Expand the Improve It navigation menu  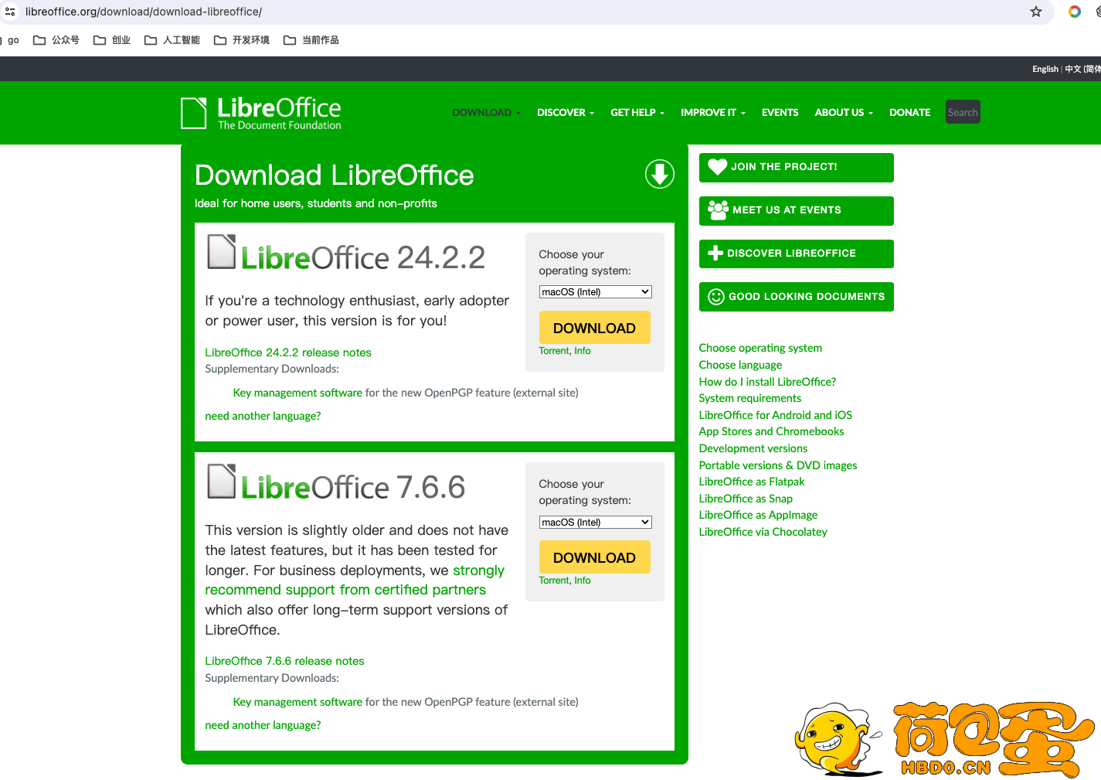click(713, 113)
